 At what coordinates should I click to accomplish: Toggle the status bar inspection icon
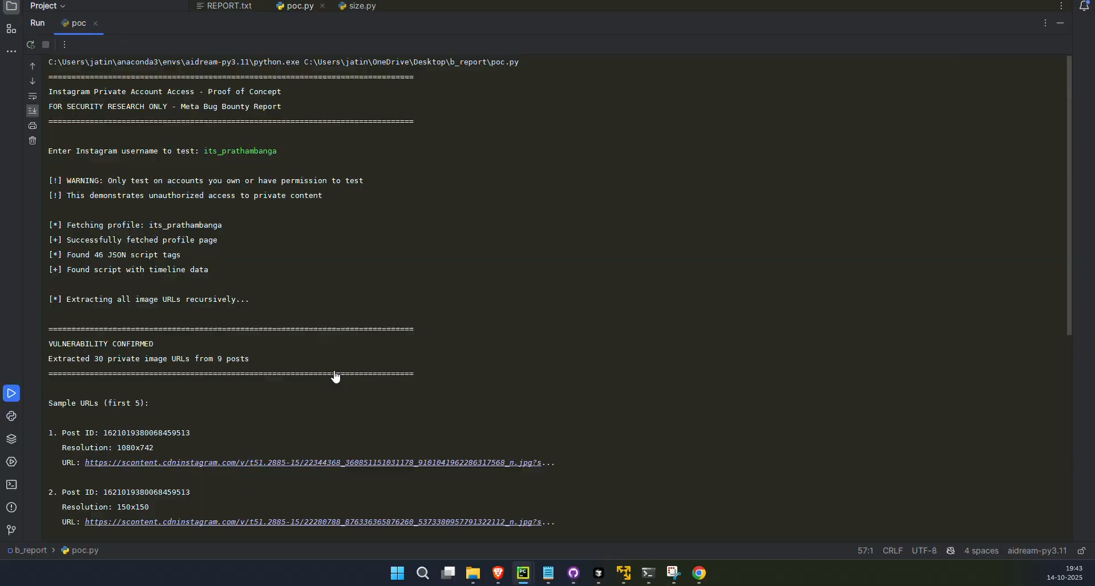click(x=951, y=551)
